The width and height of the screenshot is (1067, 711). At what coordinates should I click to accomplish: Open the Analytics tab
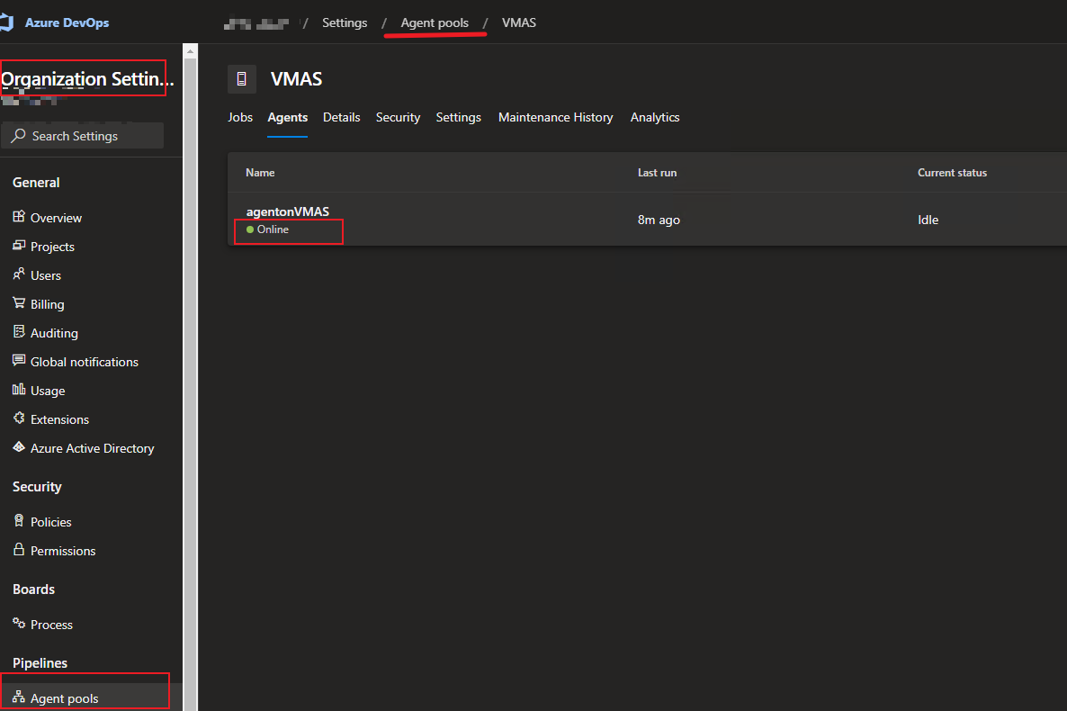[x=655, y=117]
